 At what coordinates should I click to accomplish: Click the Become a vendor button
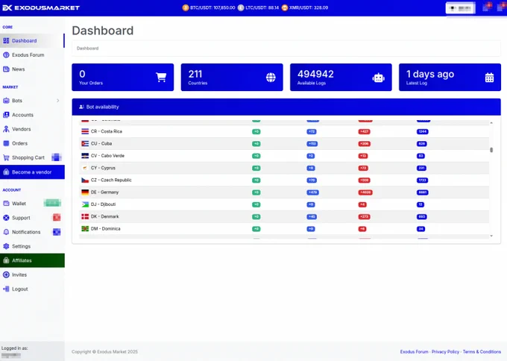click(32, 172)
